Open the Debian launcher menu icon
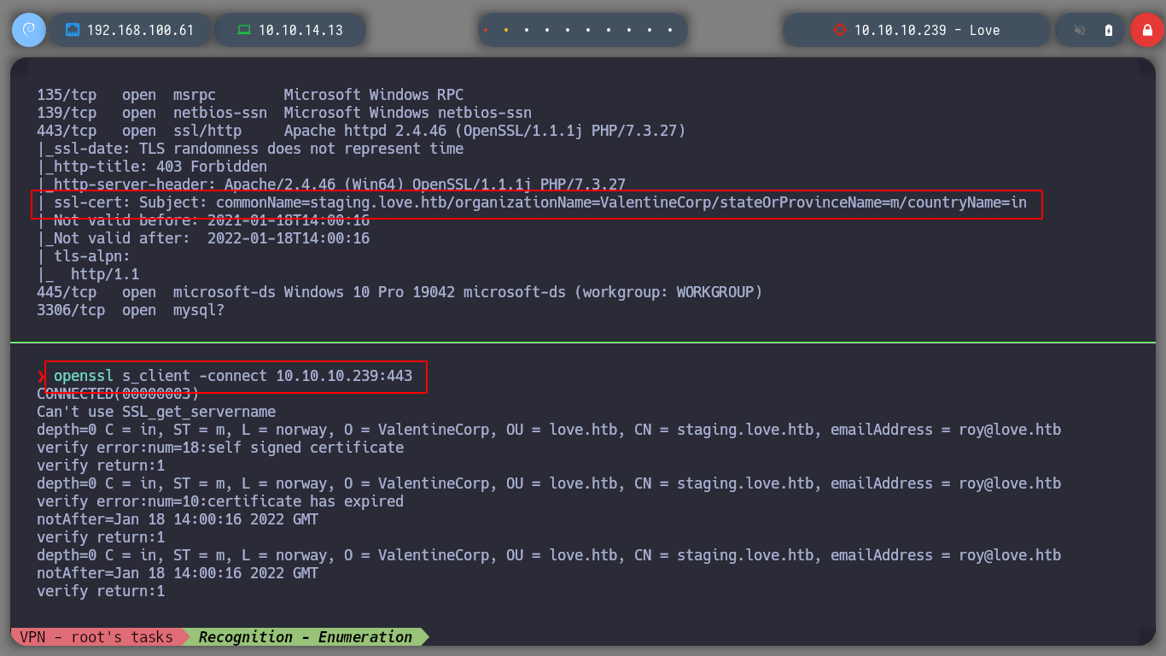Viewport: 1166px width, 656px height. (28, 30)
